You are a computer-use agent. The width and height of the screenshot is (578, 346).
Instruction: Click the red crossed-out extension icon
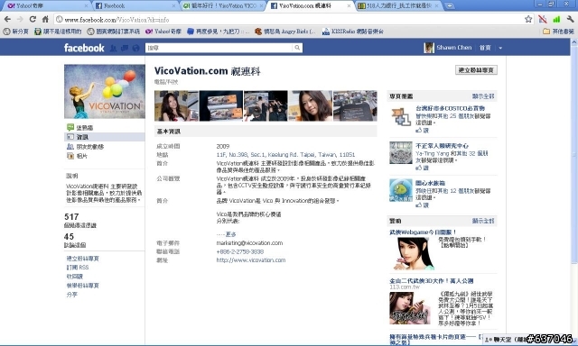(543, 19)
